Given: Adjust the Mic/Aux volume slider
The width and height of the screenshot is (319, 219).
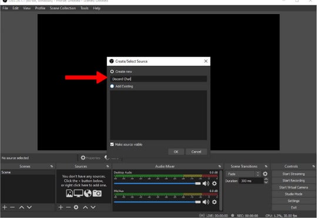Looking at the screenshot, I should tap(157, 203).
